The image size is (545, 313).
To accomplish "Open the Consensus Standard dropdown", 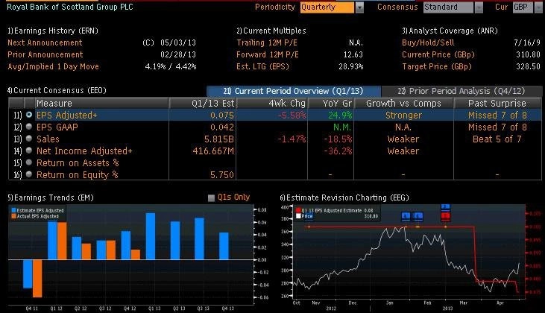I will [x=453, y=7].
